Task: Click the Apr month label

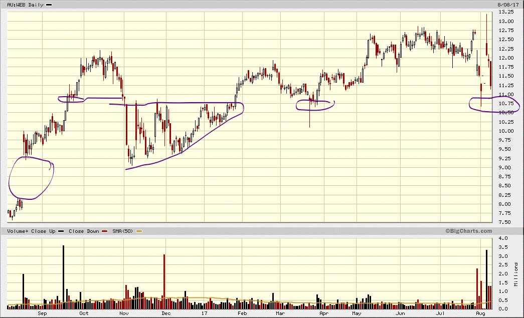Action: click(324, 313)
